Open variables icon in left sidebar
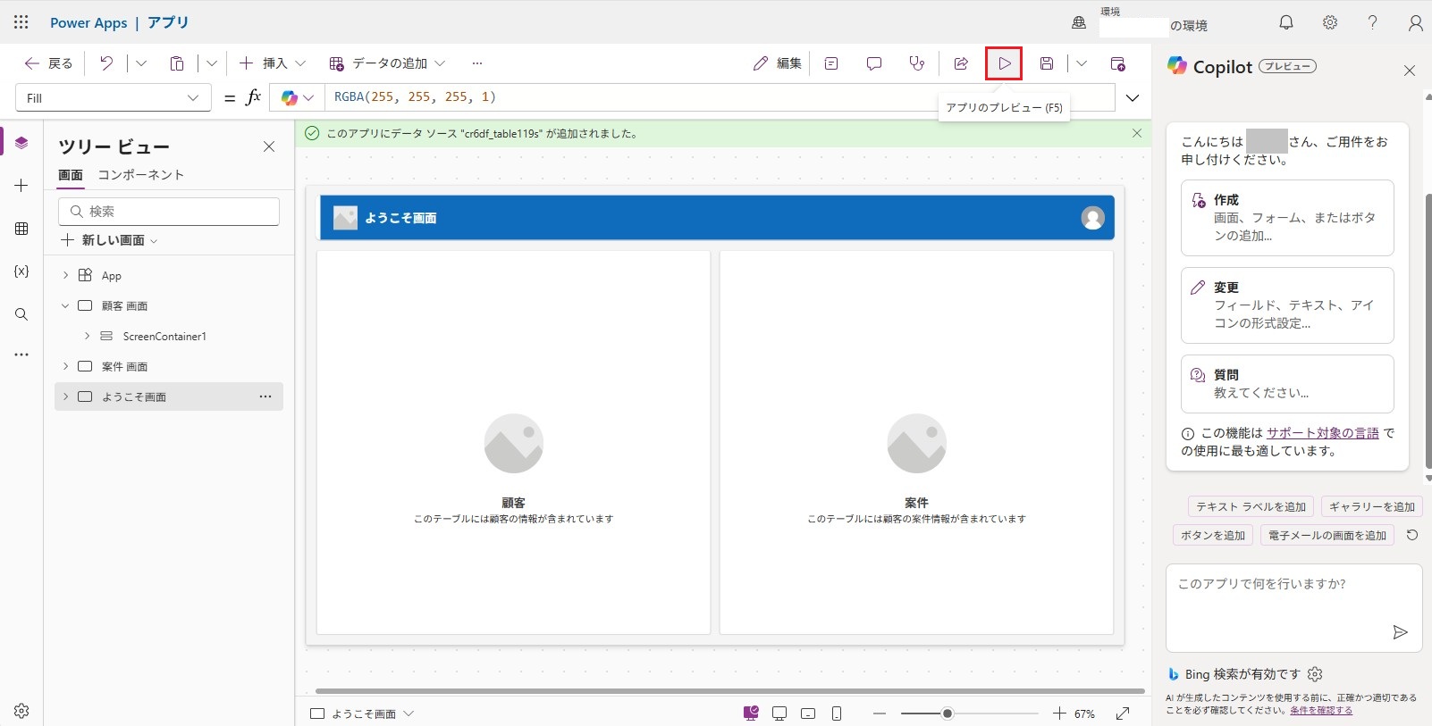Image resolution: width=1432 pixels, height=726 pixels. point(21,271)
